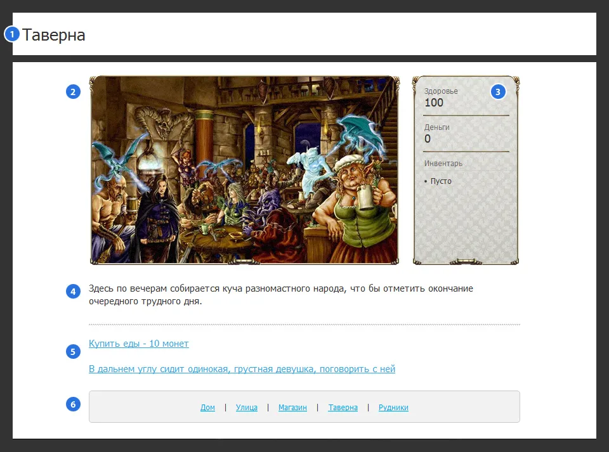
Task: Click the 'Купить еды - 10 монет' link
Action: pyautogui.click(x=139, y=344)
